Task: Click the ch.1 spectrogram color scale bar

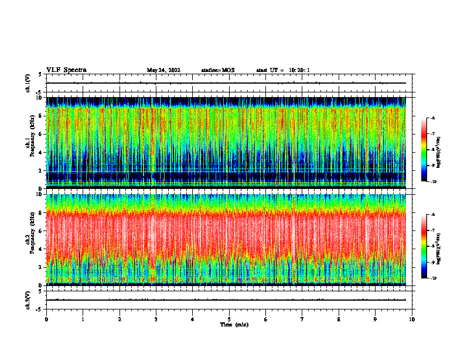Action: coord(424,150)
